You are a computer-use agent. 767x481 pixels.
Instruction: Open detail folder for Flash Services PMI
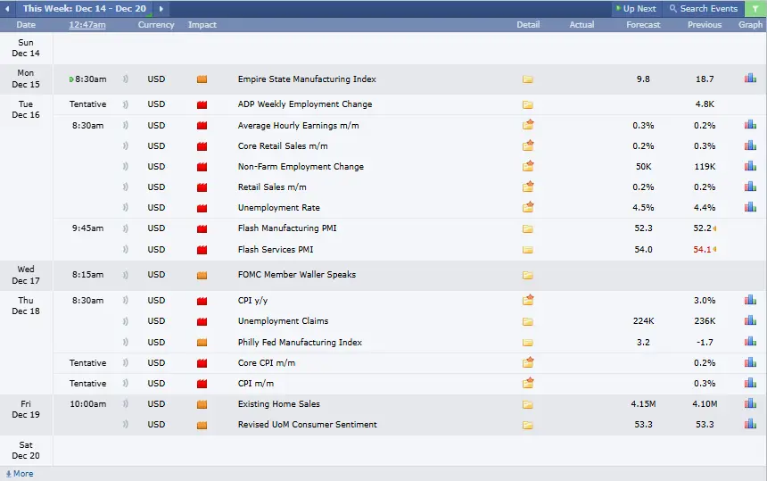tap(527, 250)
